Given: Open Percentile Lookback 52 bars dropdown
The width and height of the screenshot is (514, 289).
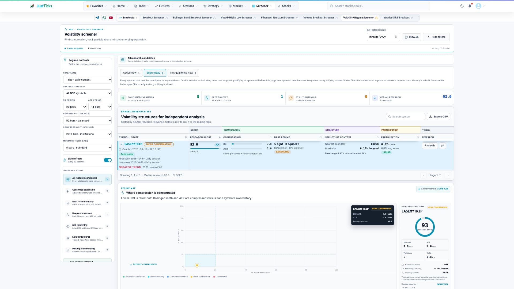Looking at the screenshot, I should coord(87,121).
